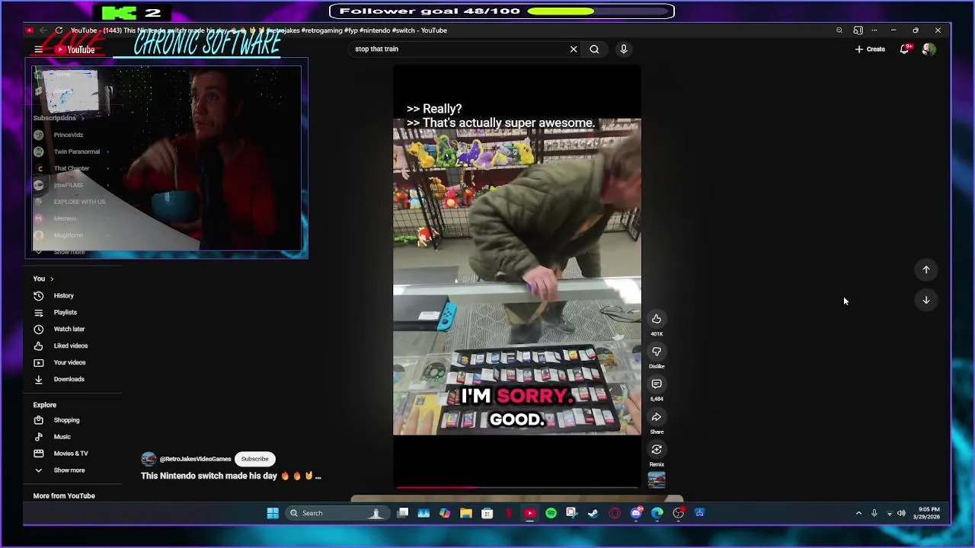Dislike the Short
The image size is (975, 548).
(657, 352)
